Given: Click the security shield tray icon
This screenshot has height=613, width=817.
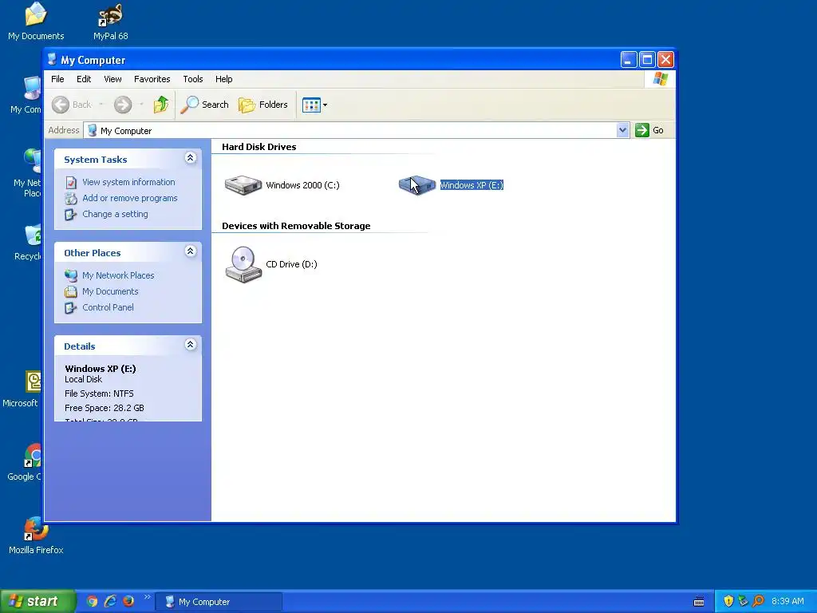Looking at the screenshot, I should coord(728,602).
